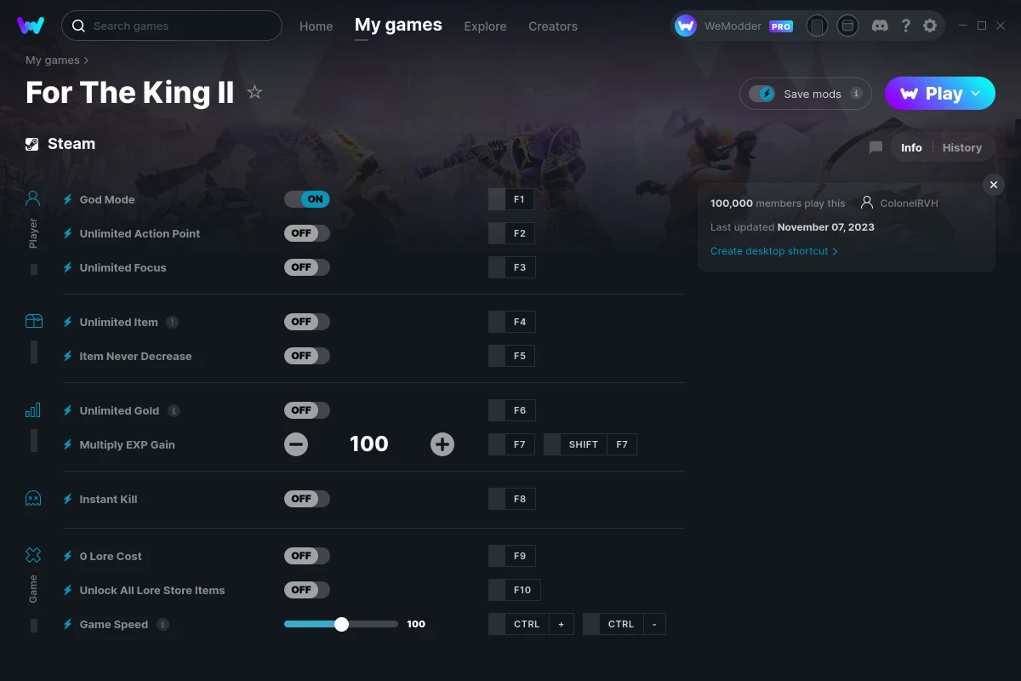Enable the Unlimited Gold toggle
This screenshot has width=1021, height=681.
coord(307,410)
